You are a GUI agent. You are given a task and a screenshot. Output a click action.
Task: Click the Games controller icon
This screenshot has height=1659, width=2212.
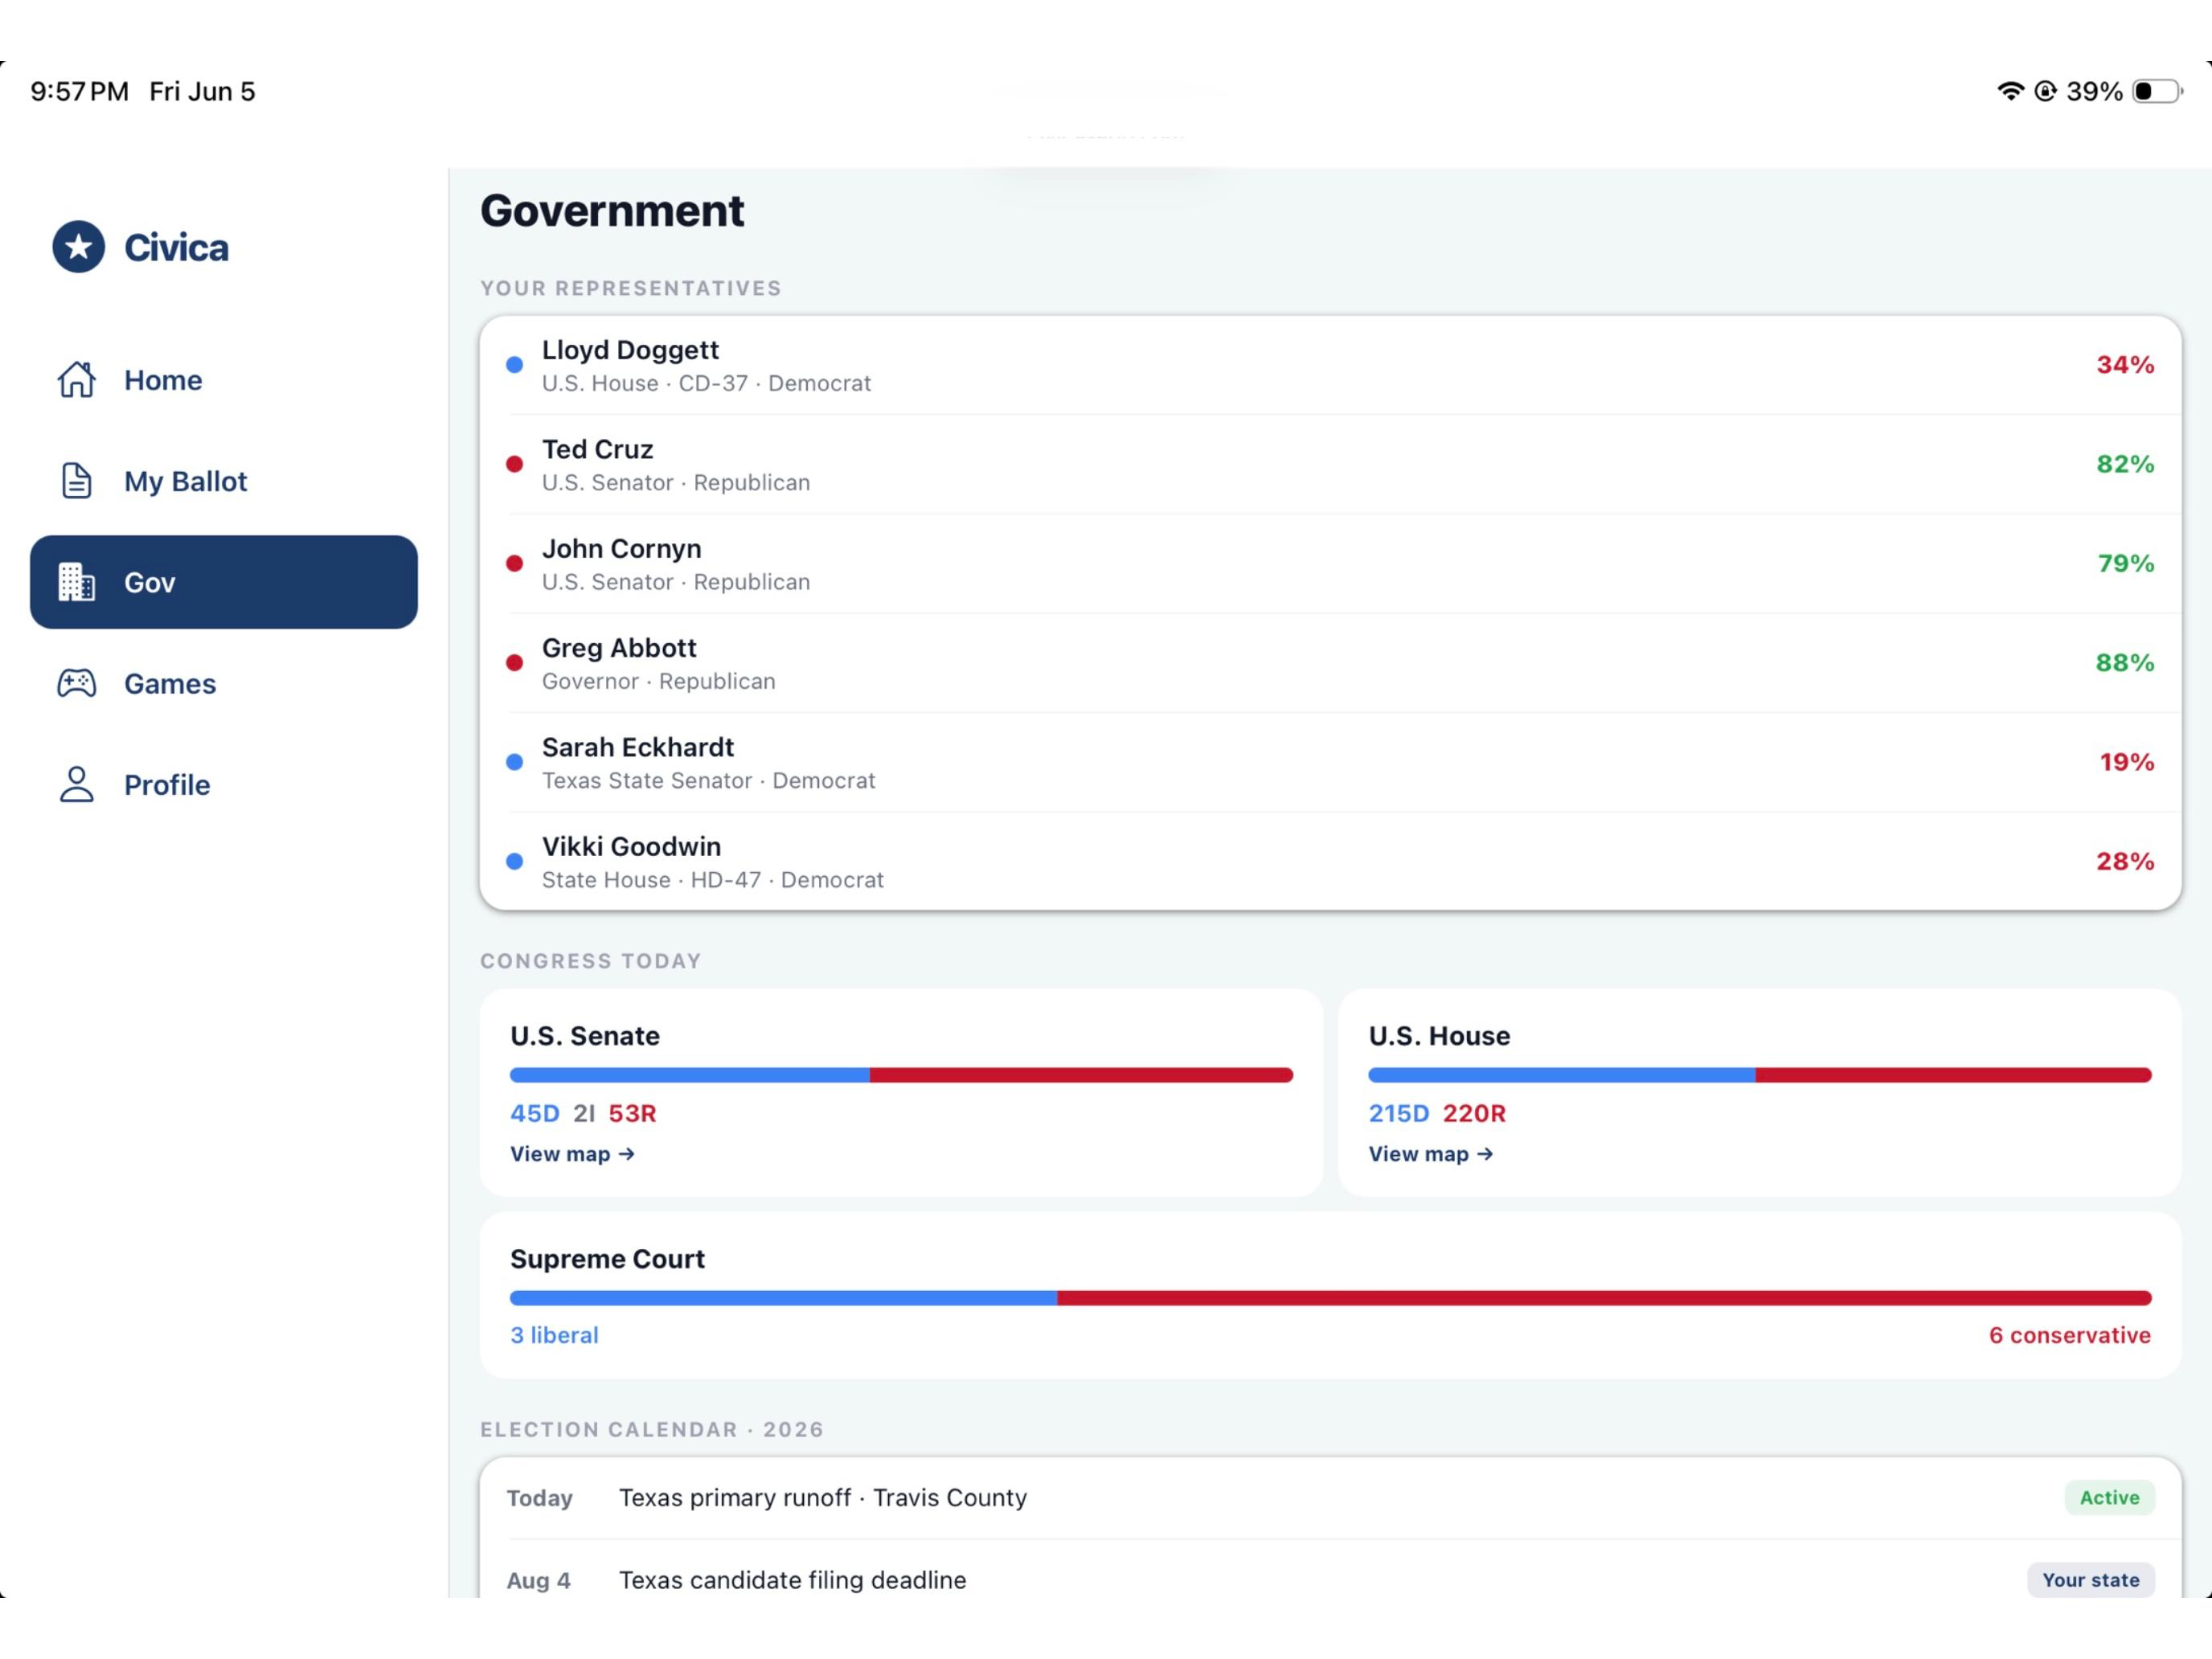click(77, 683)
